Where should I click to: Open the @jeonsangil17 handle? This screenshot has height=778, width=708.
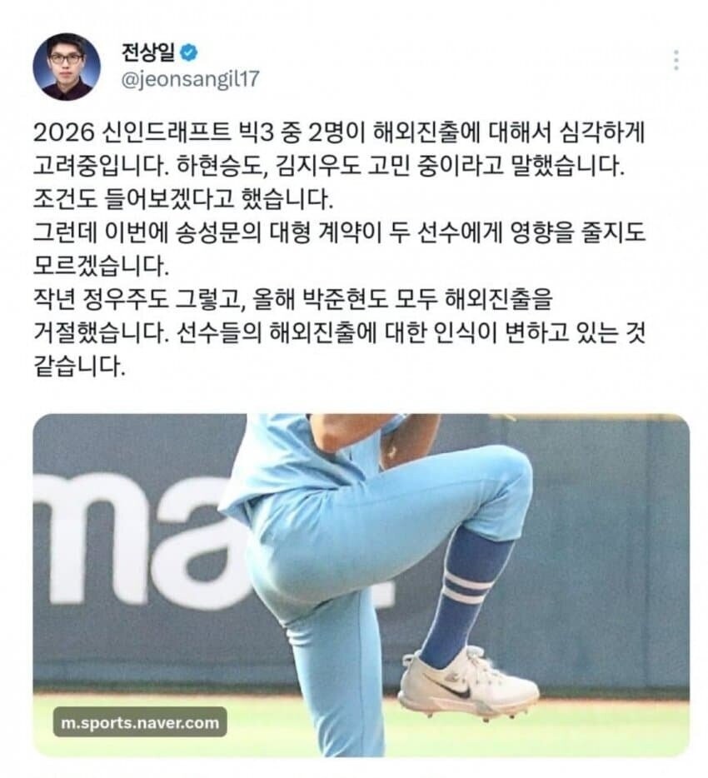[x=191, y=79]
